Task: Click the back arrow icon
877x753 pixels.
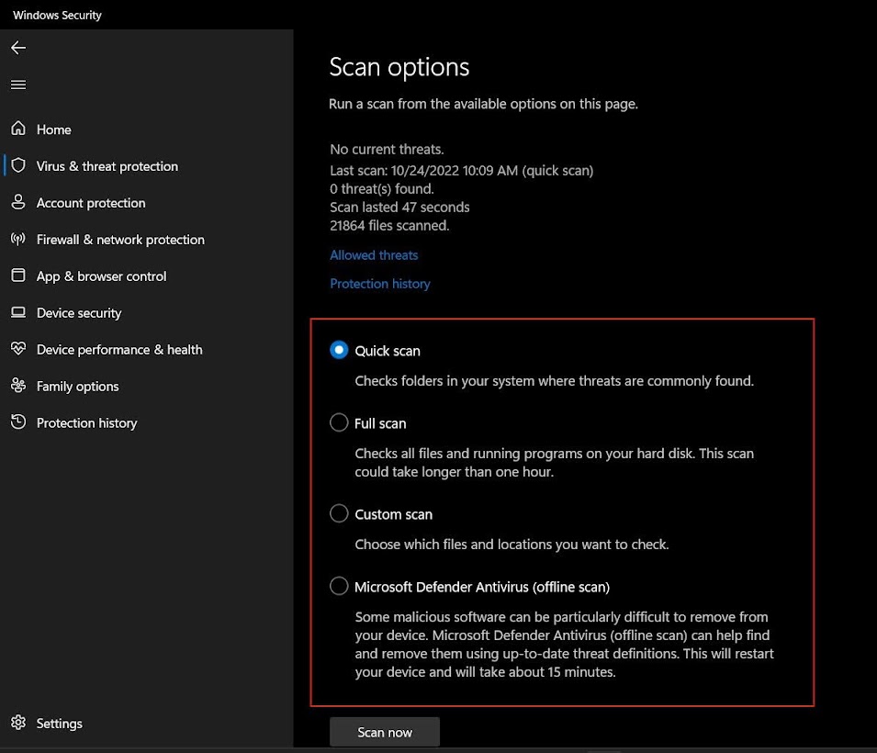Action: (18, 48)
